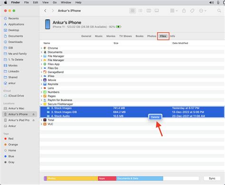Click the Sync button
The width and height of the screenshot is (225, 185).
[212, 178]
